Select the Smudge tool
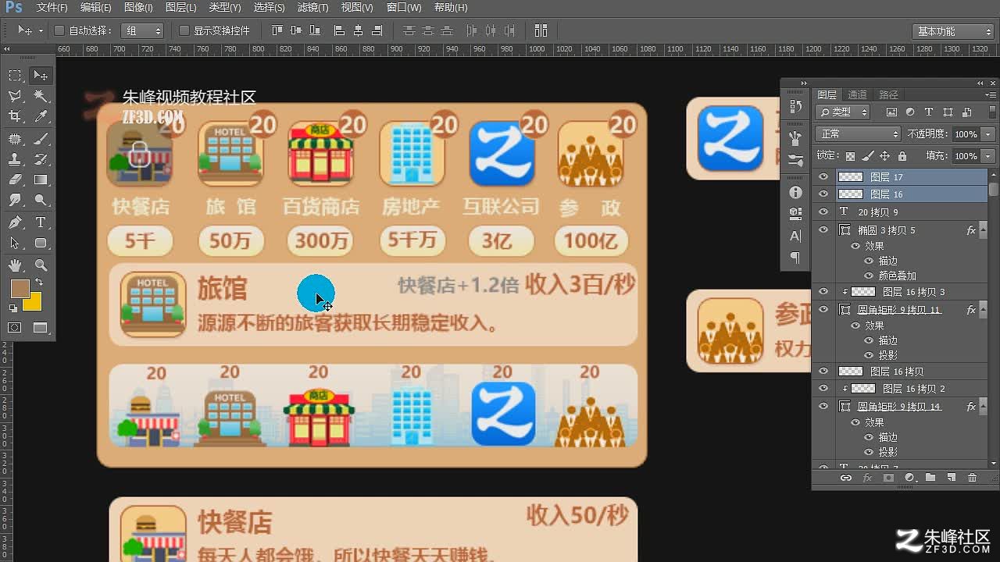This screenshot has width=1000, height=562. (15, 201)
